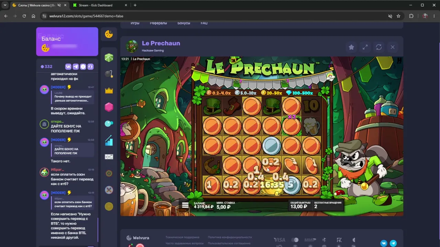Go back to the previous page

point(6,16)
